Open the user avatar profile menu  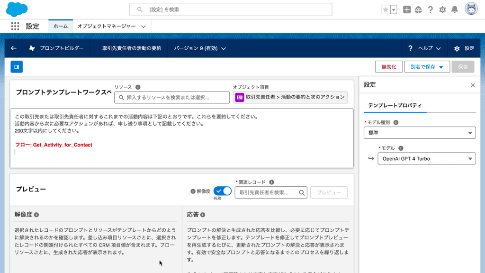(x=471, y=9)
